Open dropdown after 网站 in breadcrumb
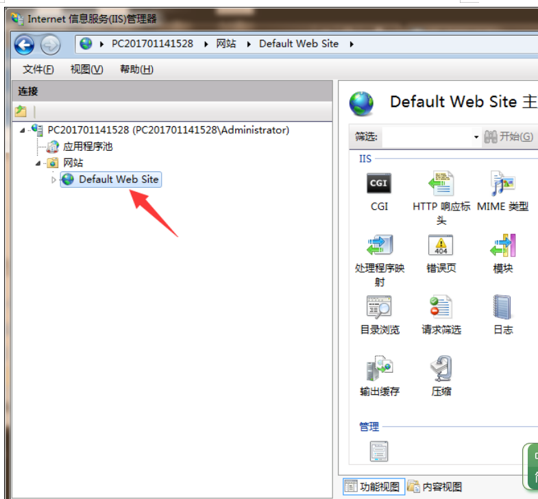Image resolution: width=538 pixels, height=499 pixels. [x=249, y=45]
